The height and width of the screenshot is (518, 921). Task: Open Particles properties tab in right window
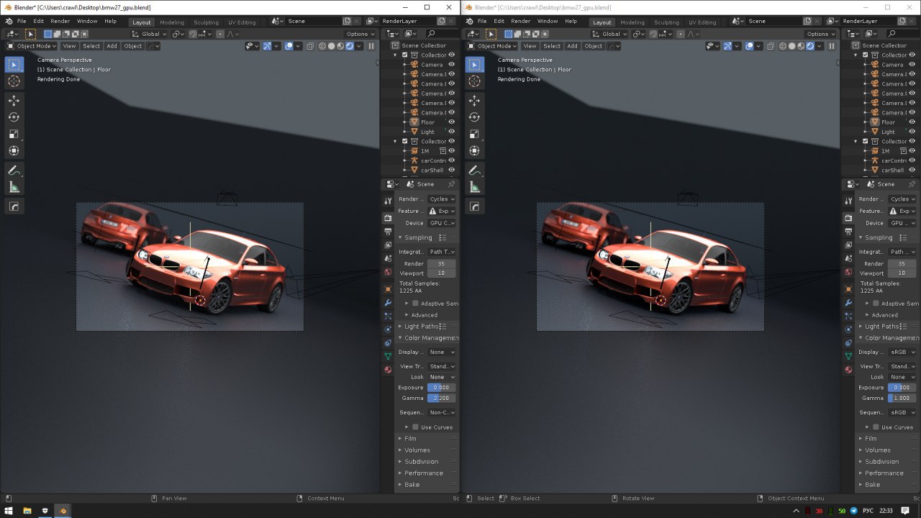(848, 316)
